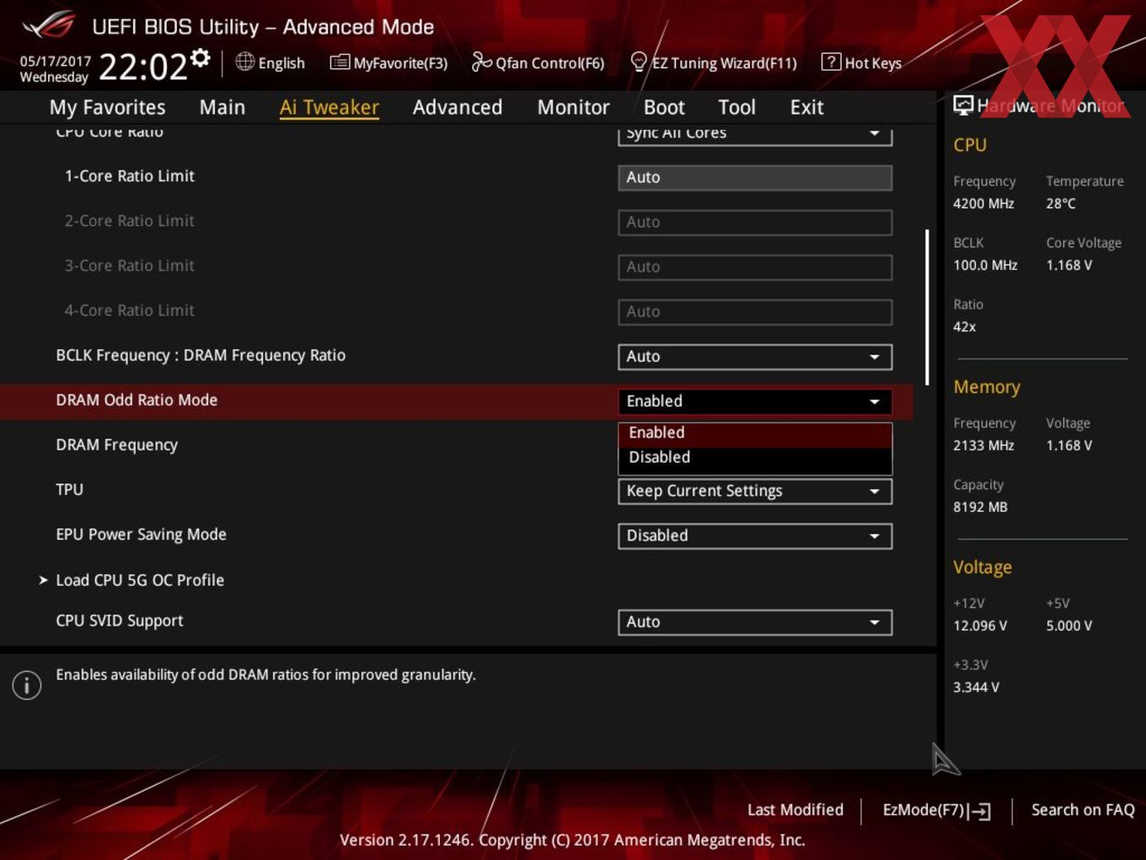Click the 100.0 MHz BCLK value
This screenshot has height=860, width=1146.
(985, 265)
